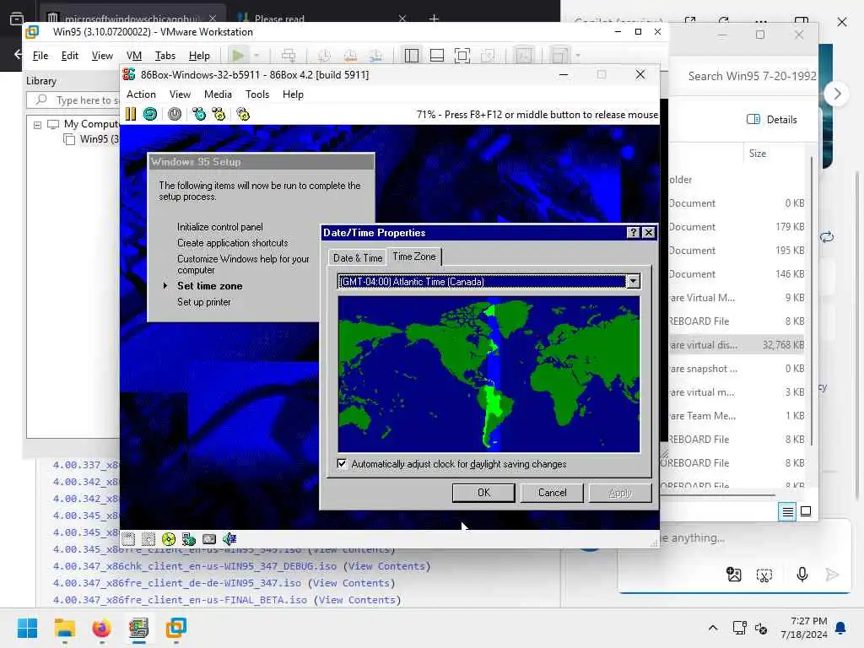Click the CD-ROM disc icon in 86Box status bar
864x648 pixels.
(x=169, y=539)
